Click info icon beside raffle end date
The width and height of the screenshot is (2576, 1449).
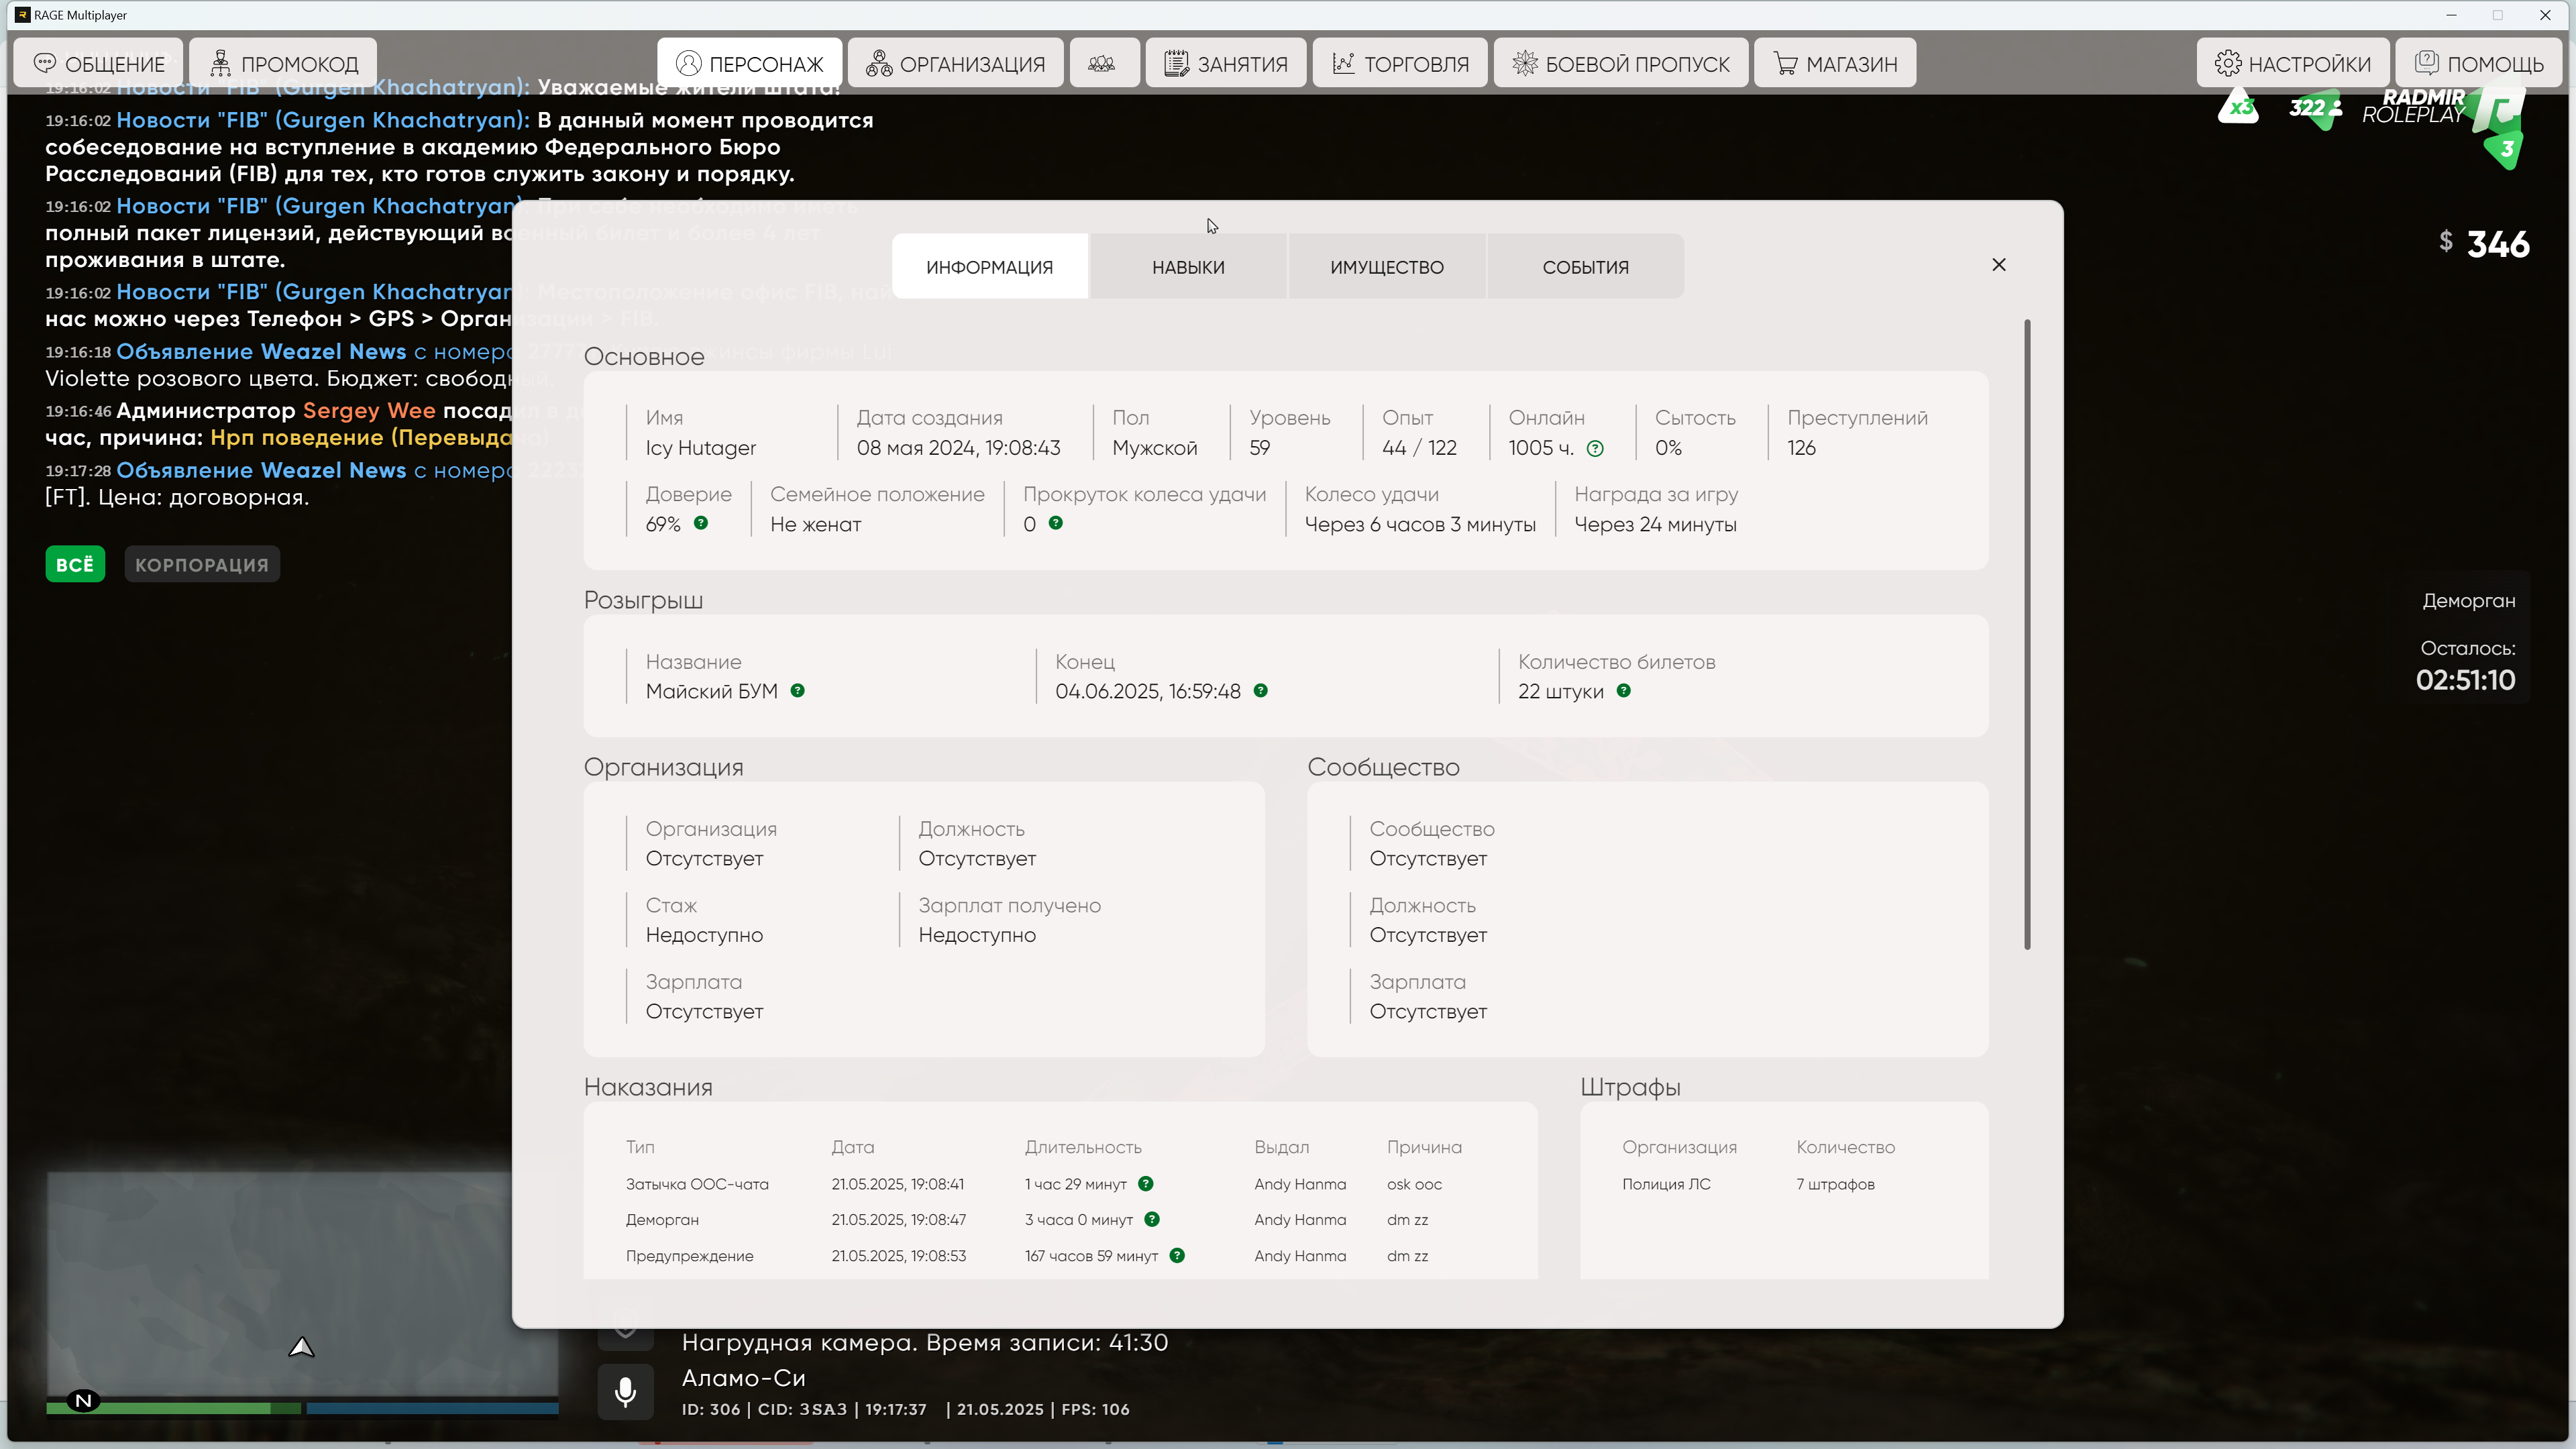1260,690
